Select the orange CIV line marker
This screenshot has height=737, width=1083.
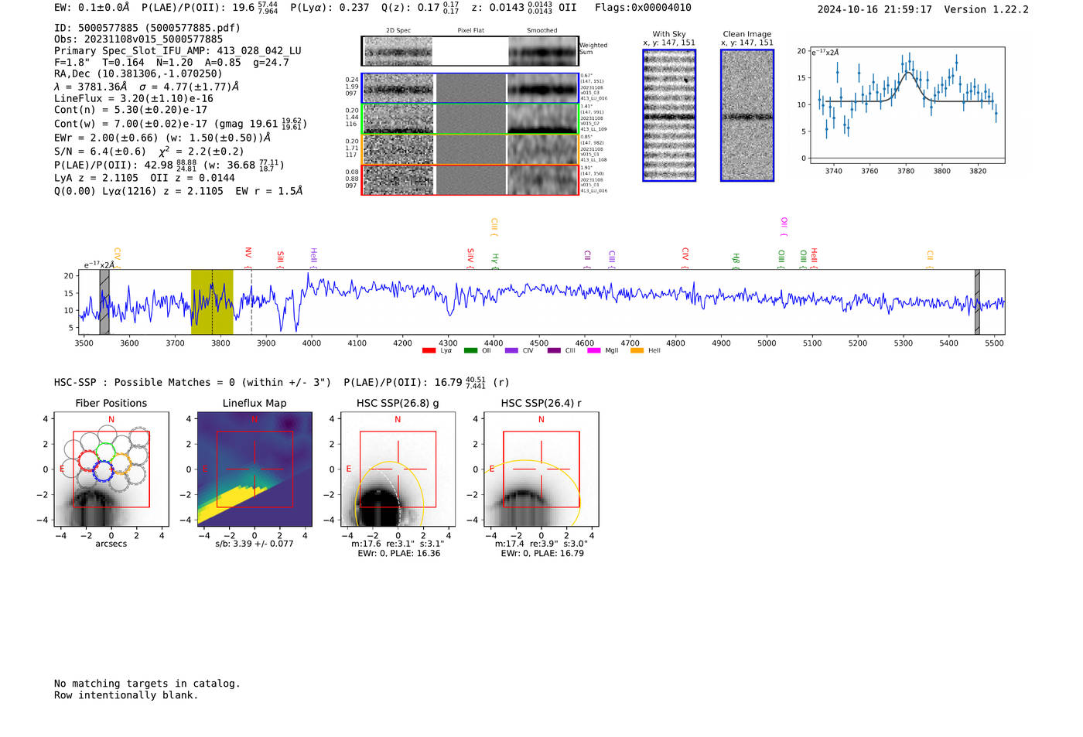(x=117, y=258)
